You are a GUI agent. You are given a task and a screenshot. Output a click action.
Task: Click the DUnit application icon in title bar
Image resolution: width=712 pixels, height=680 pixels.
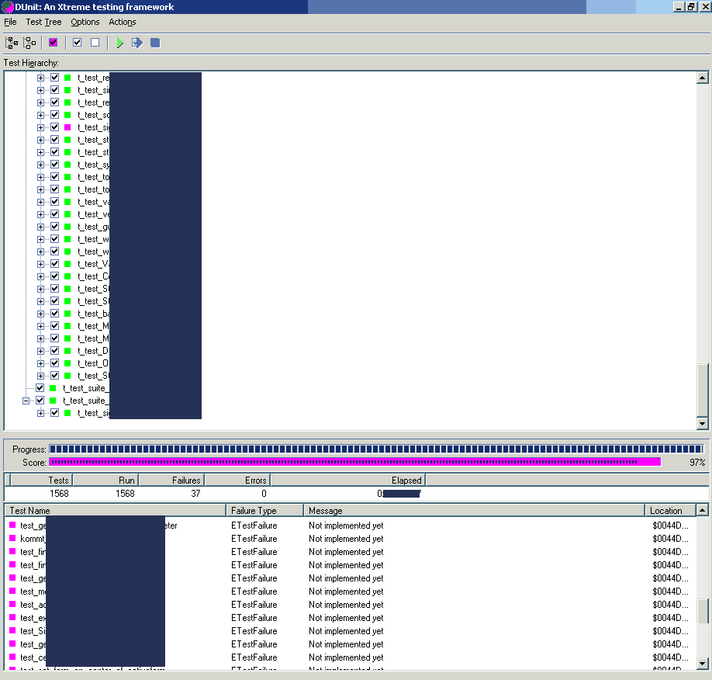pos(7,7)
